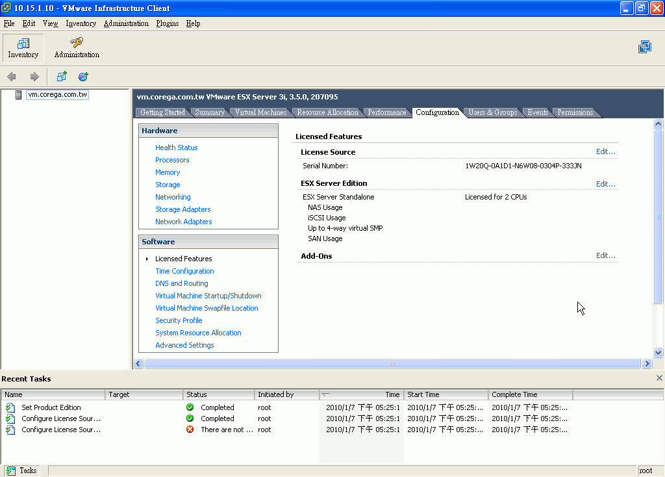Open Advanced Settings link
The height and width of the screenshot is (477, 665).
click(184, 345)
